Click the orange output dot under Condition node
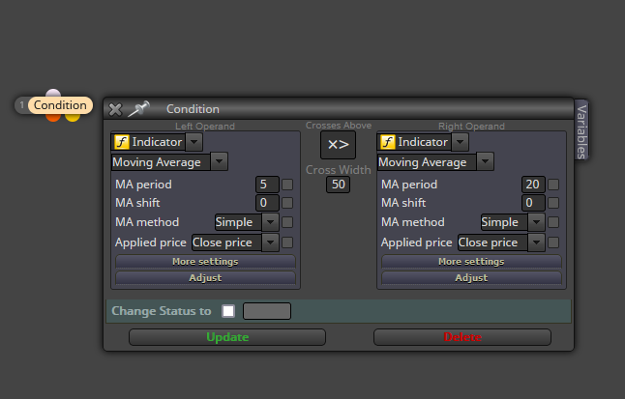 pos(53,117)
